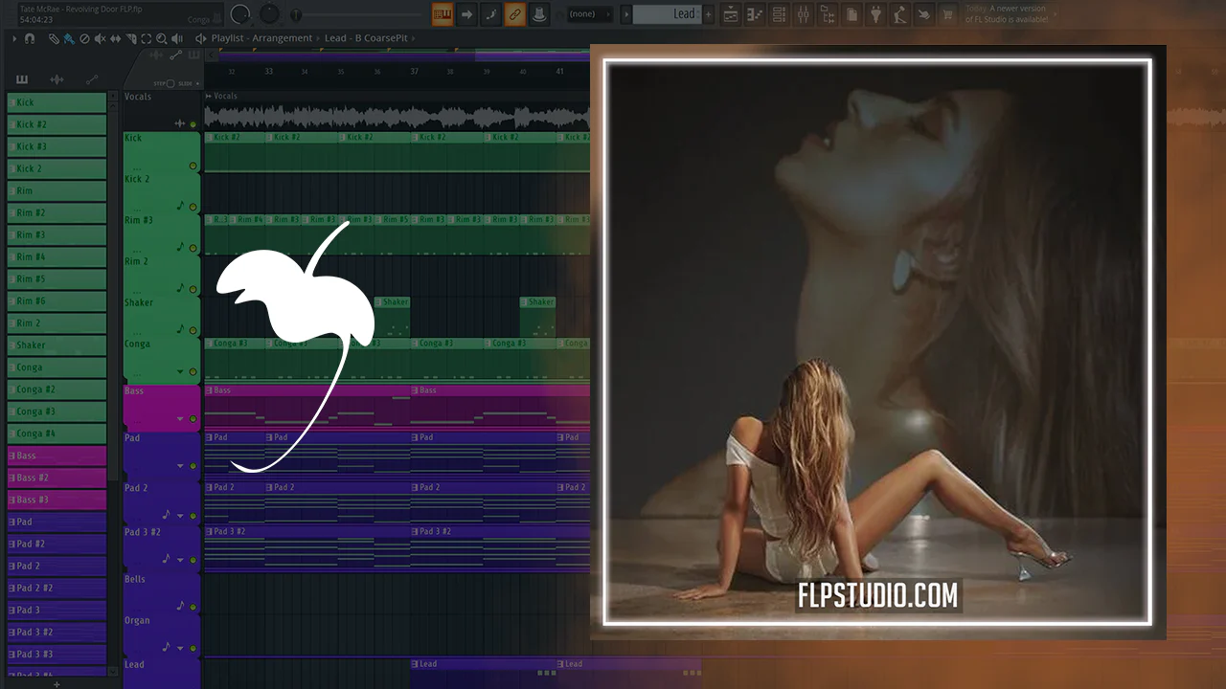Select the Delete tool

pos(84,38)
